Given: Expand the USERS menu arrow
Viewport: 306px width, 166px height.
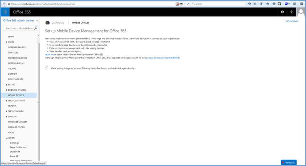Looking at the screenshot, I should 7,42.
